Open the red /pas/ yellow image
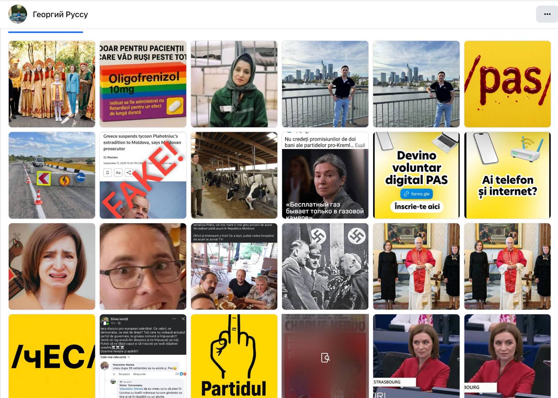The width and height of the screenshot is (558, 398). [507, 84]
